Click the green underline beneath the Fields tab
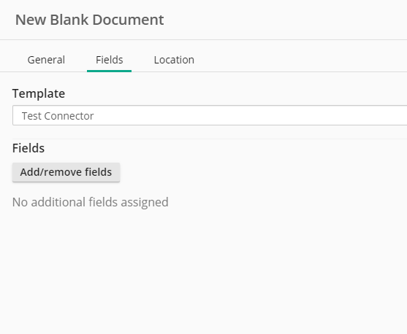407x334 pixels. click(x=110, y=71)
